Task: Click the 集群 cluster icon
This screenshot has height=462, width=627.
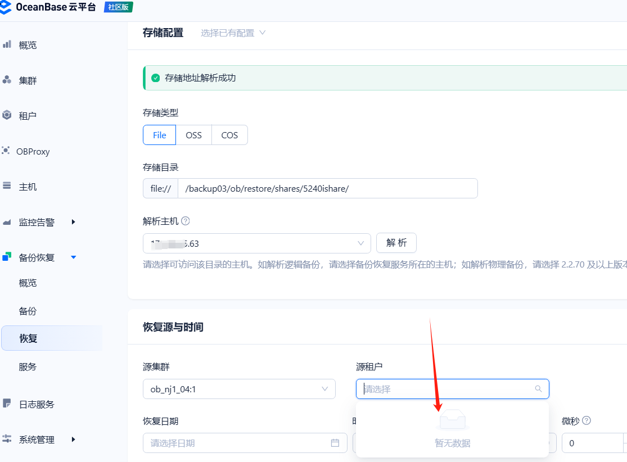Action: click(7, 80)
